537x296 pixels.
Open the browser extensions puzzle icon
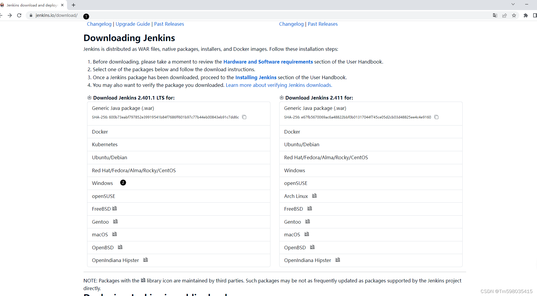526,15
